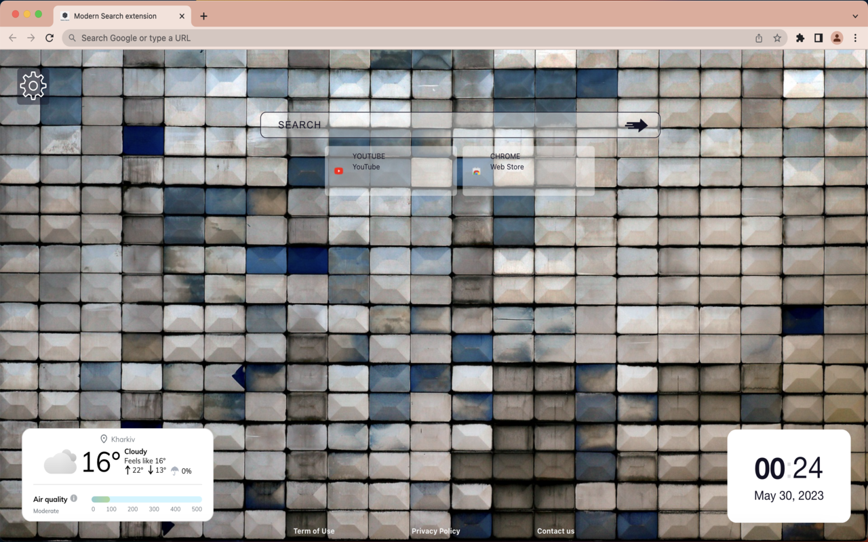Viewport: 868px width, 542px height.
Task: Open the Term of Use link
Action: pos(314,531)
